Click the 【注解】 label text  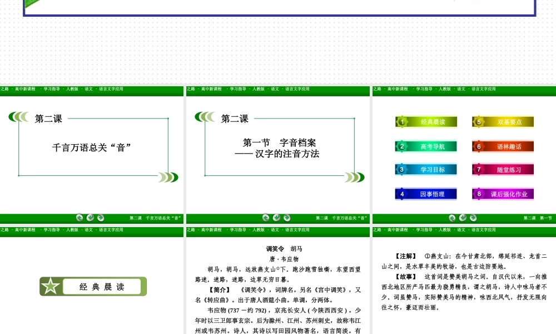(406, 256)
